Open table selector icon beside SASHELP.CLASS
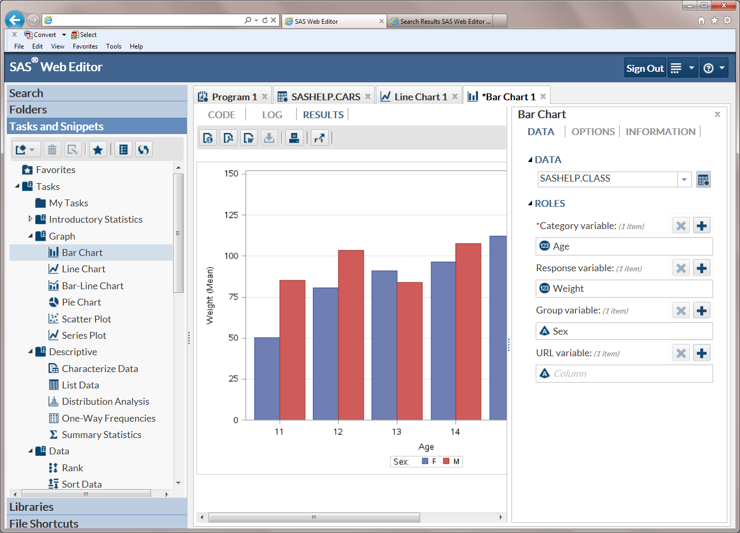This screenshot has height=533, width=740. tap(703, 180)
